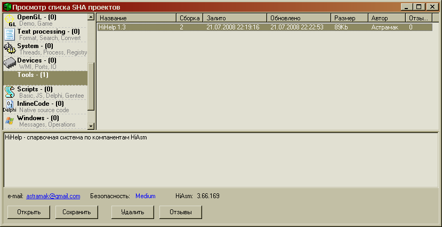Image resolution: width=442 pixels, height=227 pixels.
Task: Click the application icon in title bar
Action: click(x=7, y=7)
